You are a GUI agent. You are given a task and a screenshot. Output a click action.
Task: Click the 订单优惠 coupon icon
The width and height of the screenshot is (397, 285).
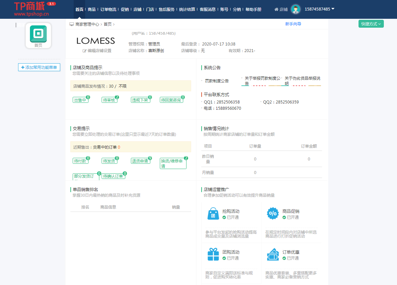pyautogui.click(x=273, y=254)
